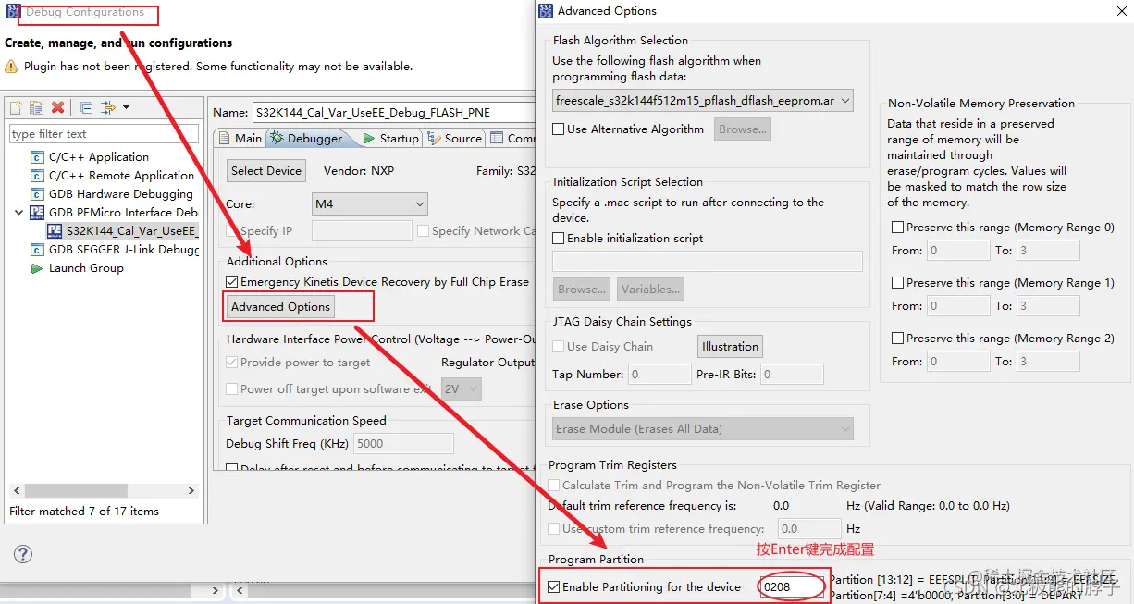Click the type filter text field
This screenshot has height=604, width=1134.
[104, 134]
